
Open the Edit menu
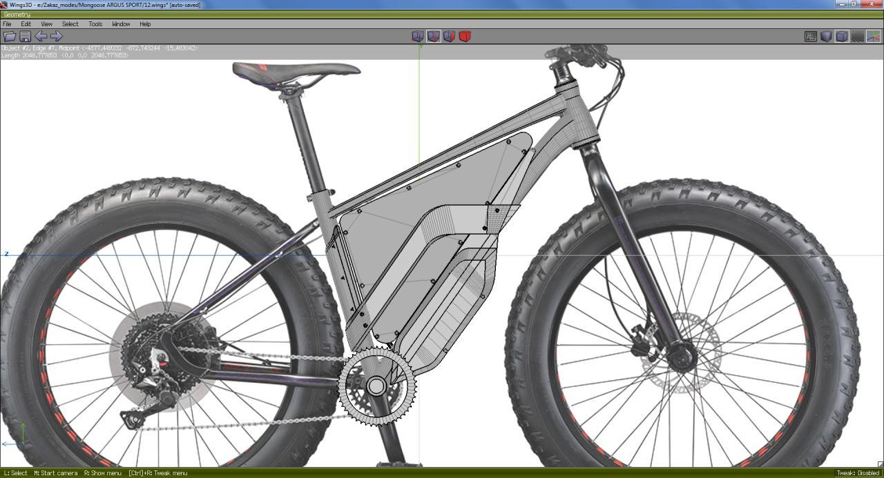(x=26, y=24)
